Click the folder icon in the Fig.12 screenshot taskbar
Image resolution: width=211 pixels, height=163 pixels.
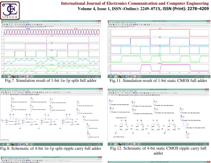tap(116, 144)
